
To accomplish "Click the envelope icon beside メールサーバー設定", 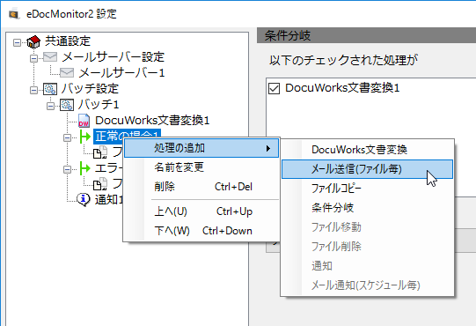I will [50, 57].
